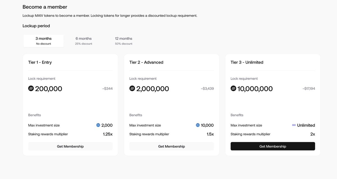Screen dimensions: 337x179
Task: Click the infinity icon beside Unlimited
Action: [294, 125]
